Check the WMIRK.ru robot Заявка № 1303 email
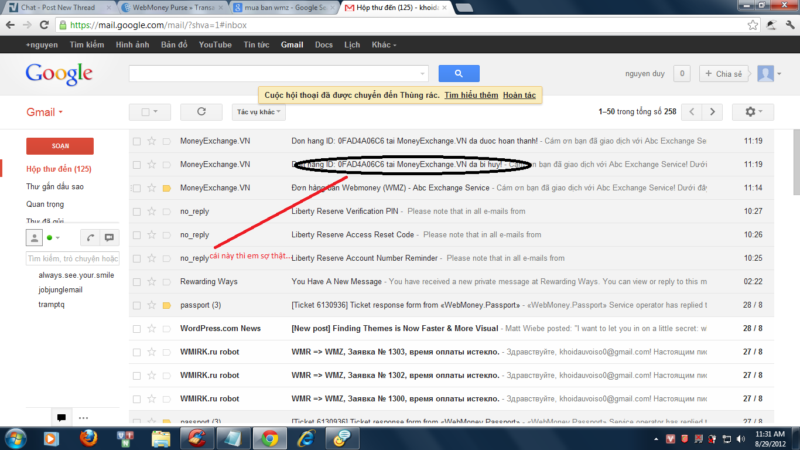Viewport: 800px width, 450px height. coord(136,352)
